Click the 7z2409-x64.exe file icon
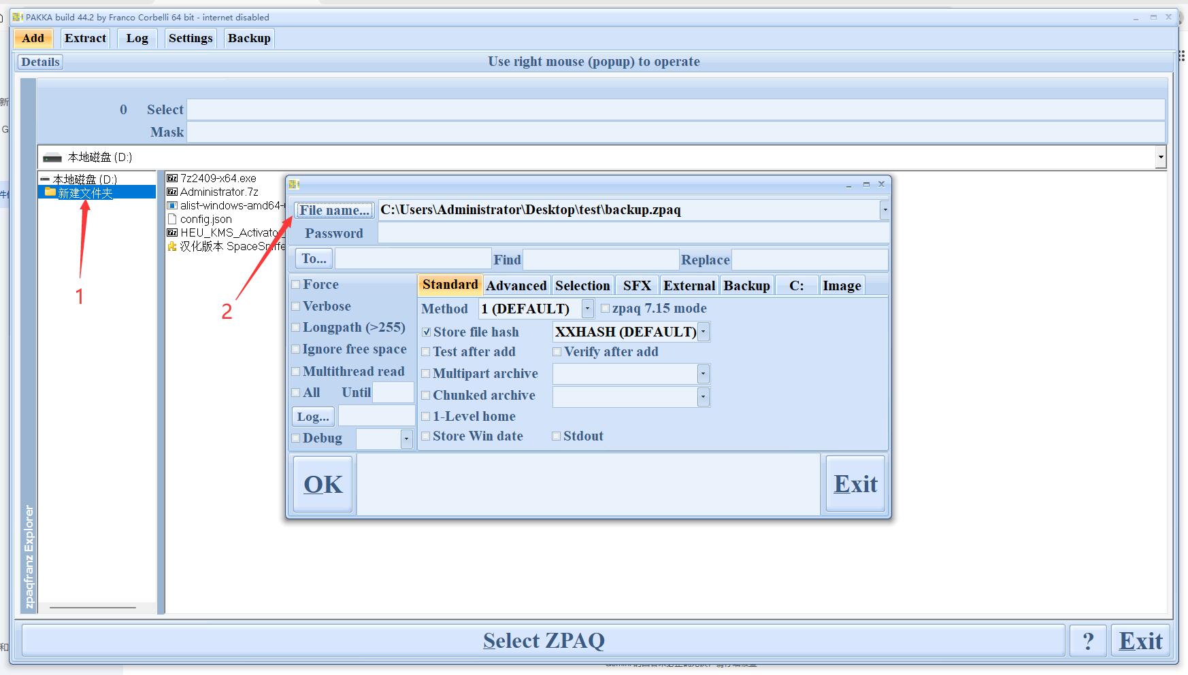Viewport: 1188px width, 675px height. click(x=172, y=178)
